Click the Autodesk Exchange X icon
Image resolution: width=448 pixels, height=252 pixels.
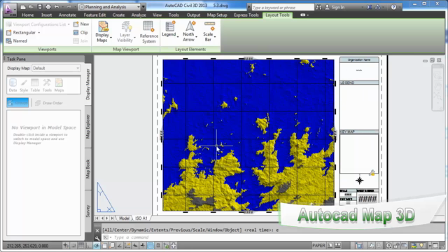[370, 7]
